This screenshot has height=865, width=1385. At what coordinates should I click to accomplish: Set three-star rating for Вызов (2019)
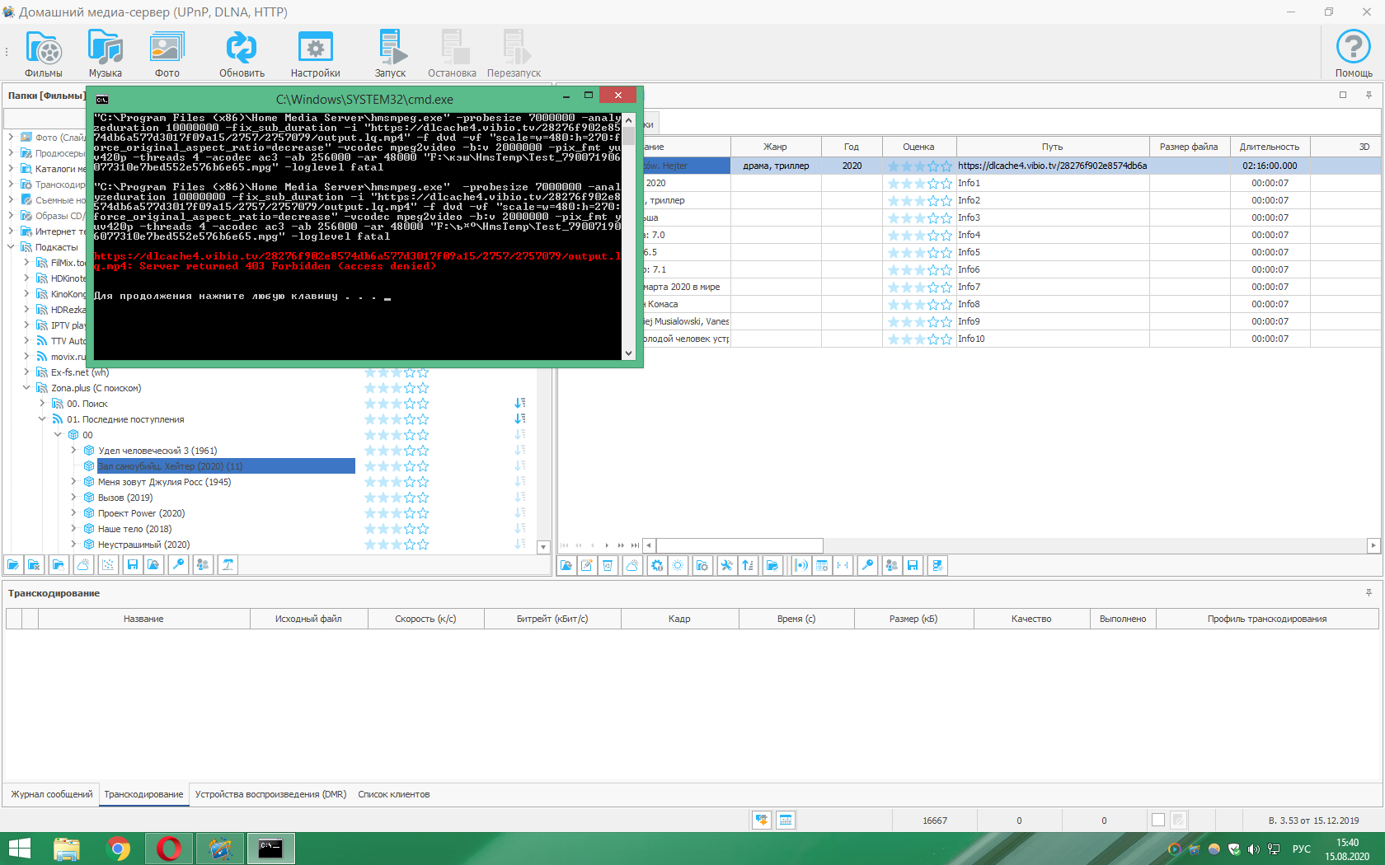click(397, 498)
